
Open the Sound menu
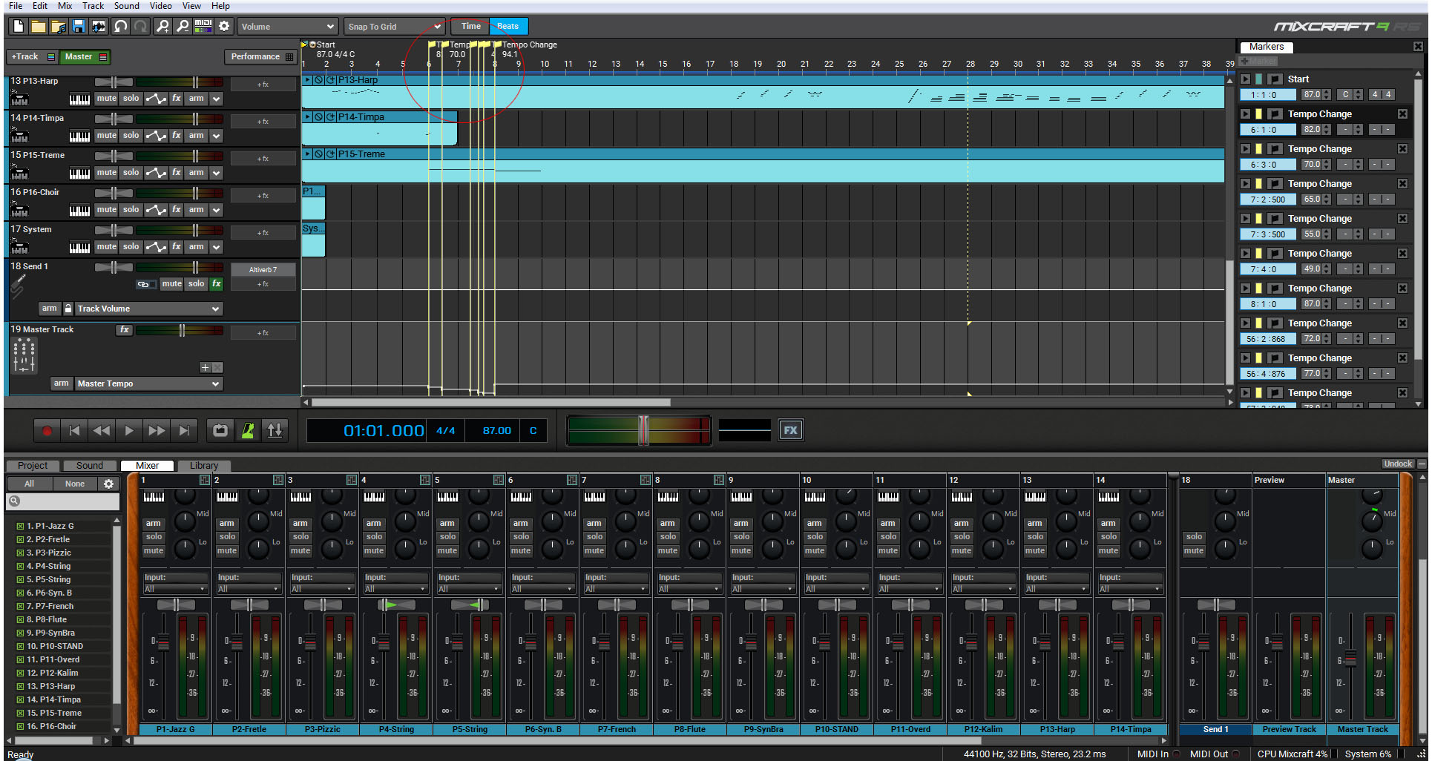point(126,6)
